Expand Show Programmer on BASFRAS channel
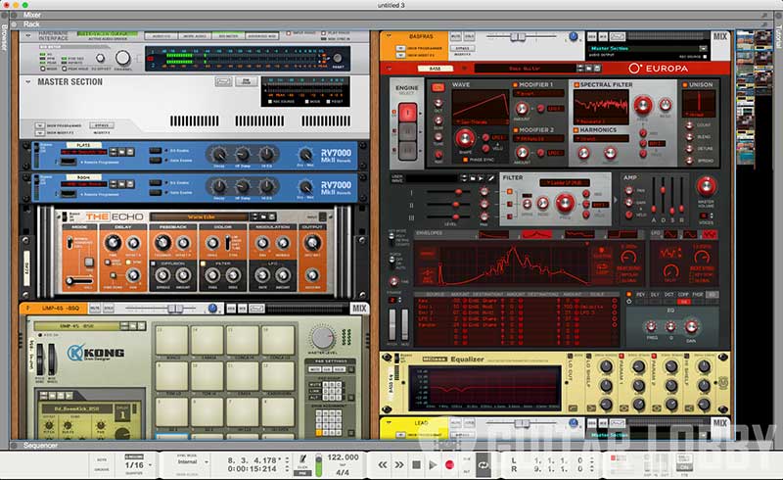 tap(400, 49)
